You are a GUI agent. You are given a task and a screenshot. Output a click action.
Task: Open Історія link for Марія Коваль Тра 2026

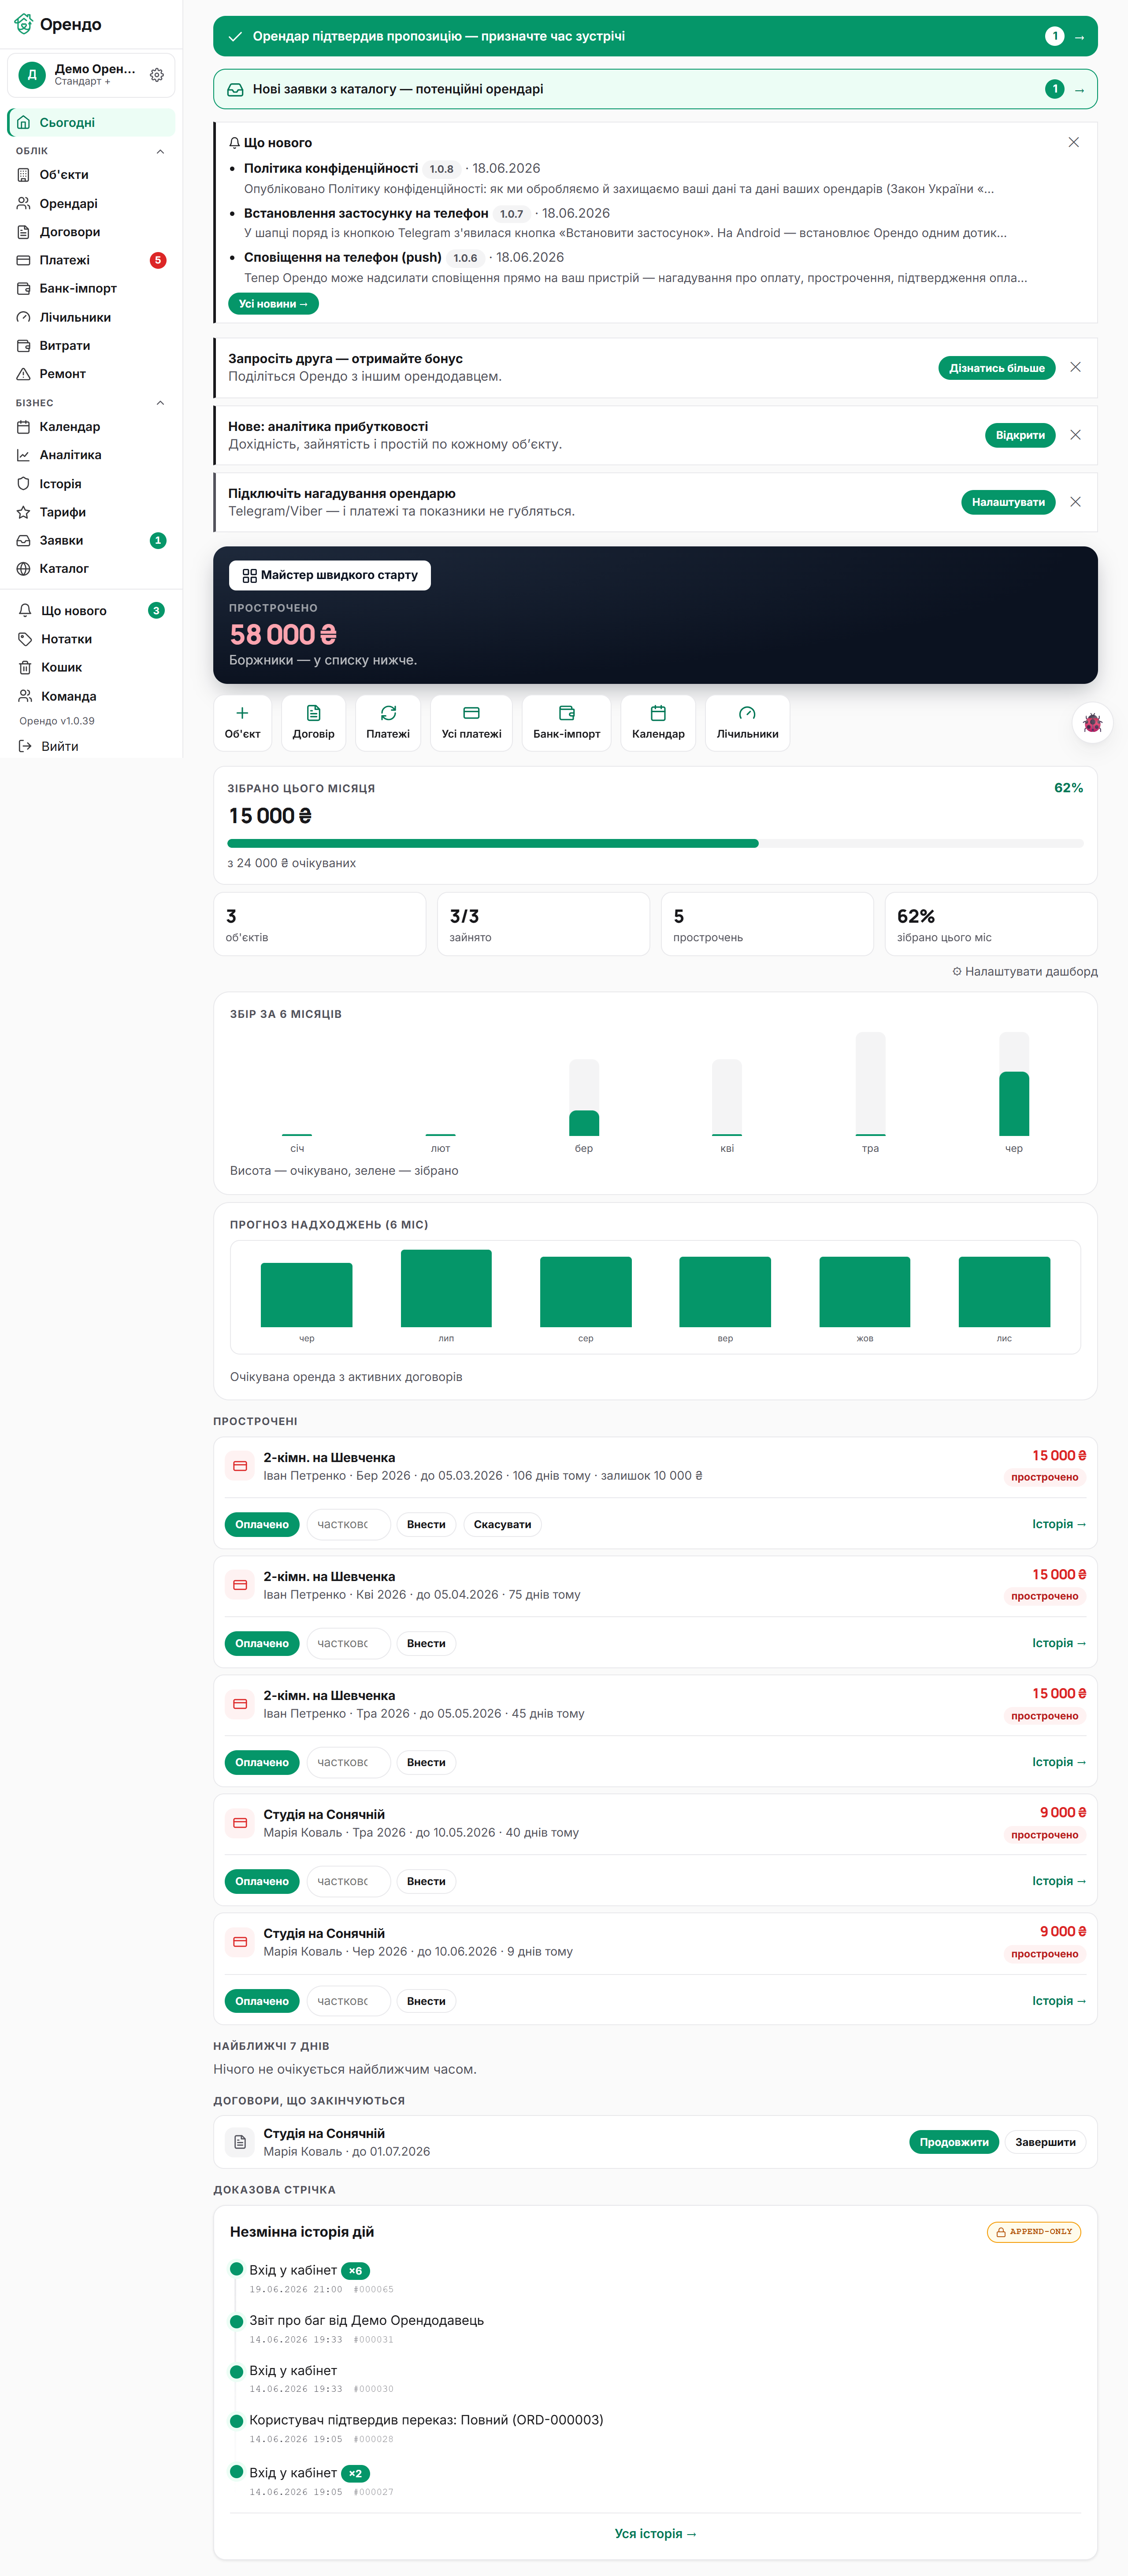tap(1059, 1881)
